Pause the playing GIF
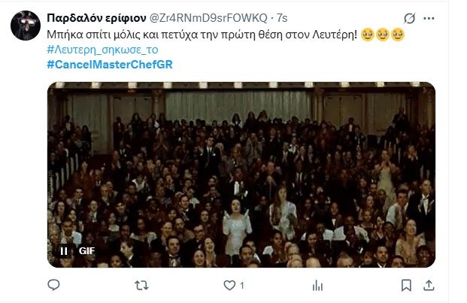 [x=64, y=251]
